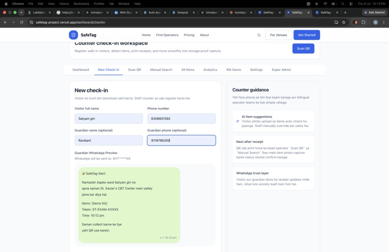Reload the page with refresh icon
This screenshot has height=252, width=389.
pyautogui.click(x=22, y=22)
